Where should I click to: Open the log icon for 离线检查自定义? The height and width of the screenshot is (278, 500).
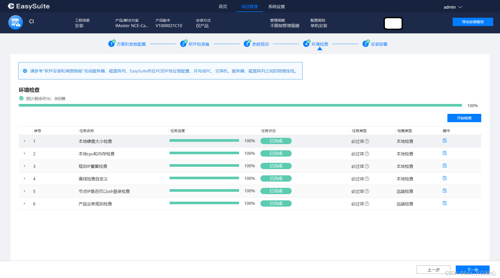click(x=445, y=178)
